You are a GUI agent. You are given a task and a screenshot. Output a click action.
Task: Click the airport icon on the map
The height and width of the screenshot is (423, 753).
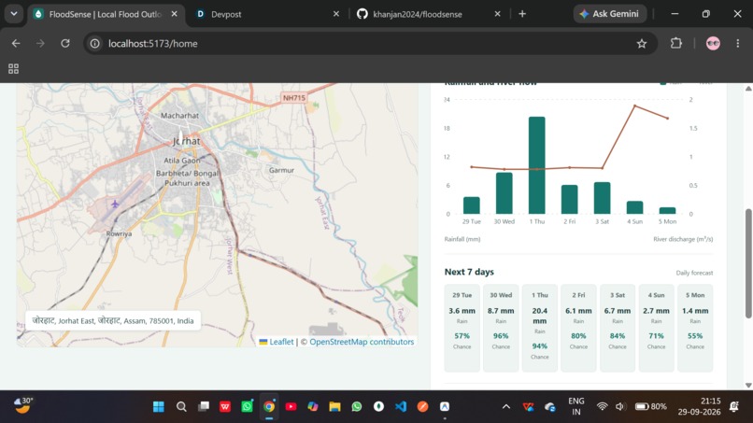tap(115, 204)
